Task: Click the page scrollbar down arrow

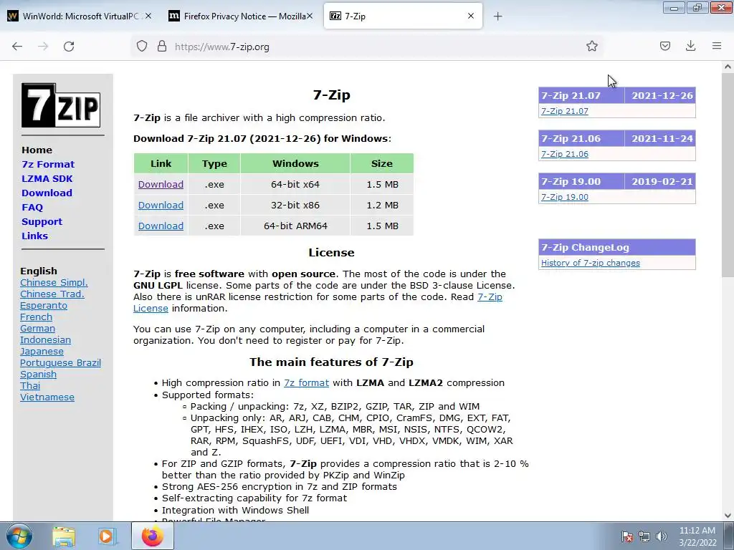Action: [x=728, y=516]
